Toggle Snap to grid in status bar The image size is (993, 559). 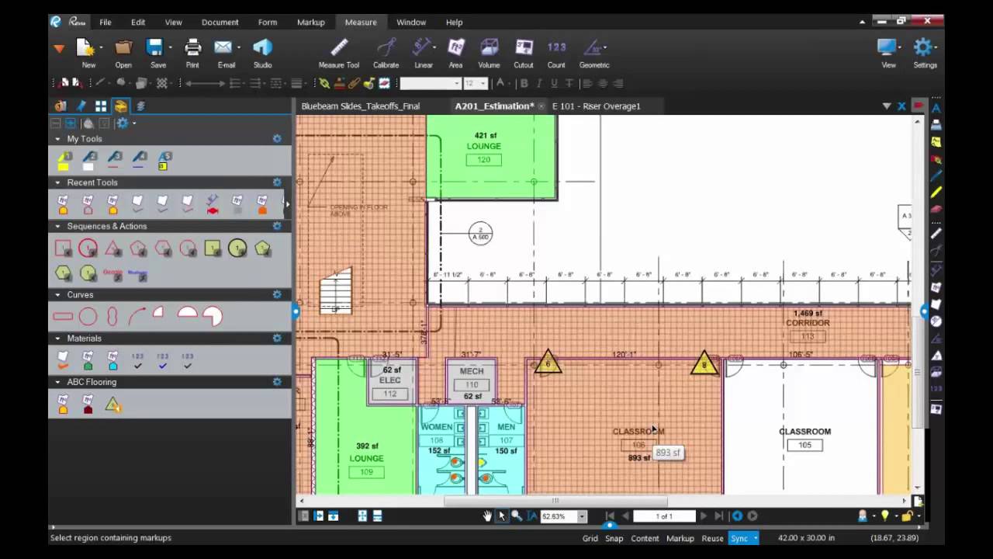point(614,538)
